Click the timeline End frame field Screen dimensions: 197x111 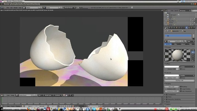pyautogui.click(x=42, y=106)
